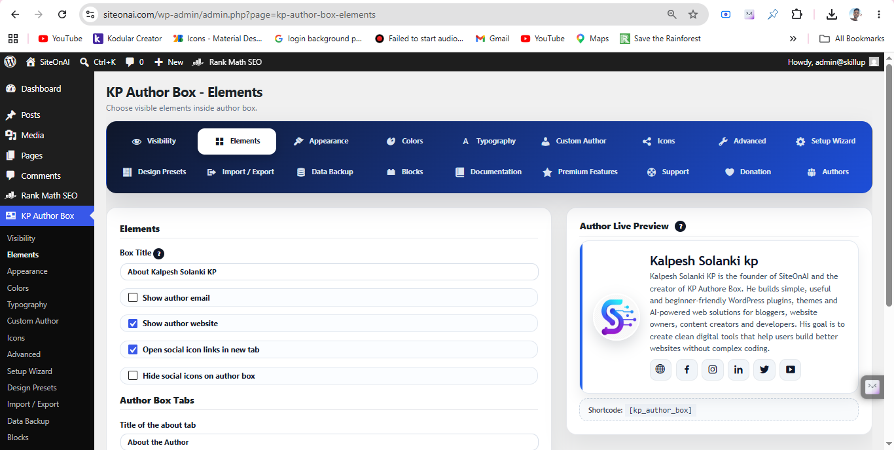Open the Donation tab
This screenshot has width=894, height=450.
coord(748,172)
